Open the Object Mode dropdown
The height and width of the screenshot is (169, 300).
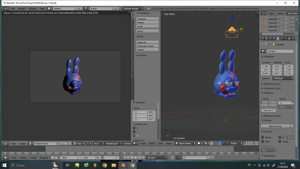coord(185,143)
